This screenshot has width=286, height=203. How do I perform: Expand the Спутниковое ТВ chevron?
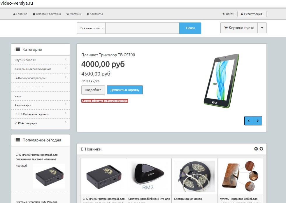pos(66,59)
